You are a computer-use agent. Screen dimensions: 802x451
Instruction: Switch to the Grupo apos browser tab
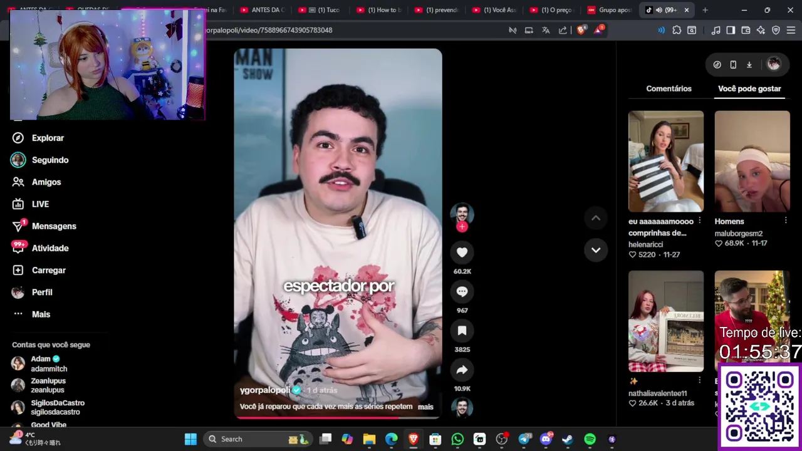[610, 10]
